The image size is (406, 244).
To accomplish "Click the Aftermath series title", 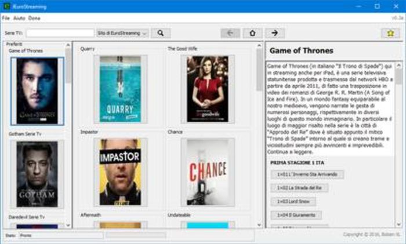I will [90, 215].
